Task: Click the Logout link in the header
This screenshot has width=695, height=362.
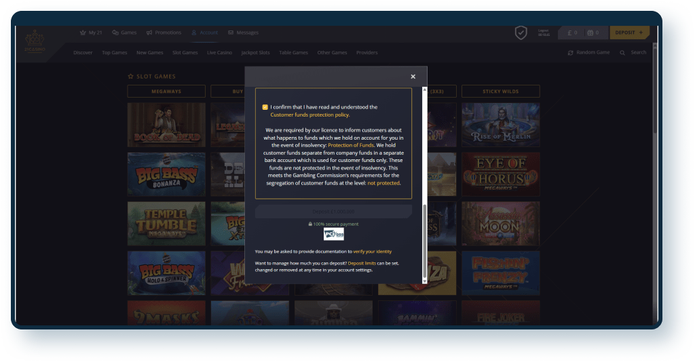Action: click(x=544, y=33)
